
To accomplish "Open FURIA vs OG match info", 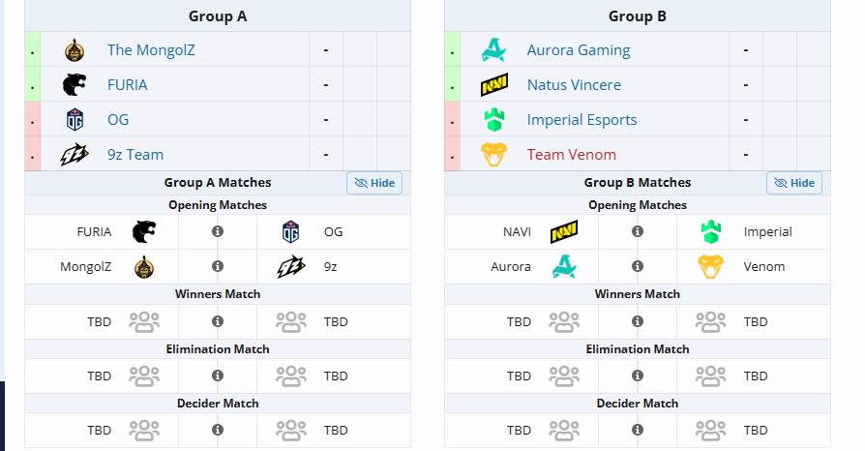I will tap(218, 232).
